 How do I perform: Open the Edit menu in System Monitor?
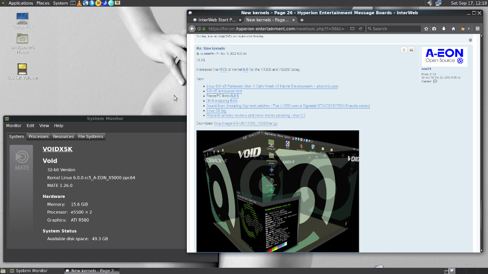point(30,126)
